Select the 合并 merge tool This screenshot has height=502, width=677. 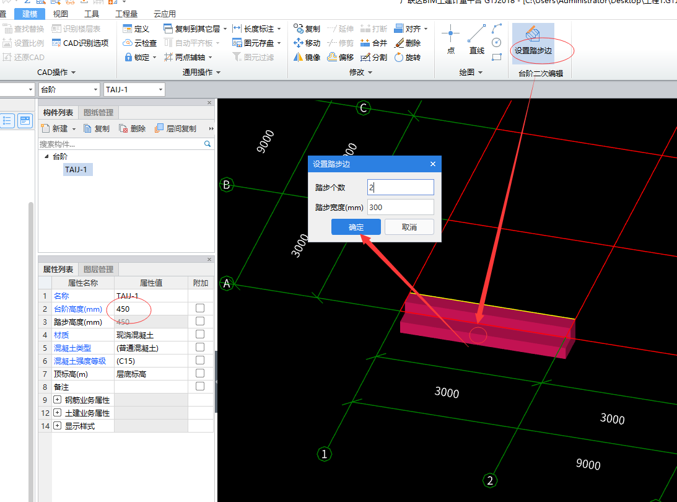pyautogui.click(x=373, y=43)
